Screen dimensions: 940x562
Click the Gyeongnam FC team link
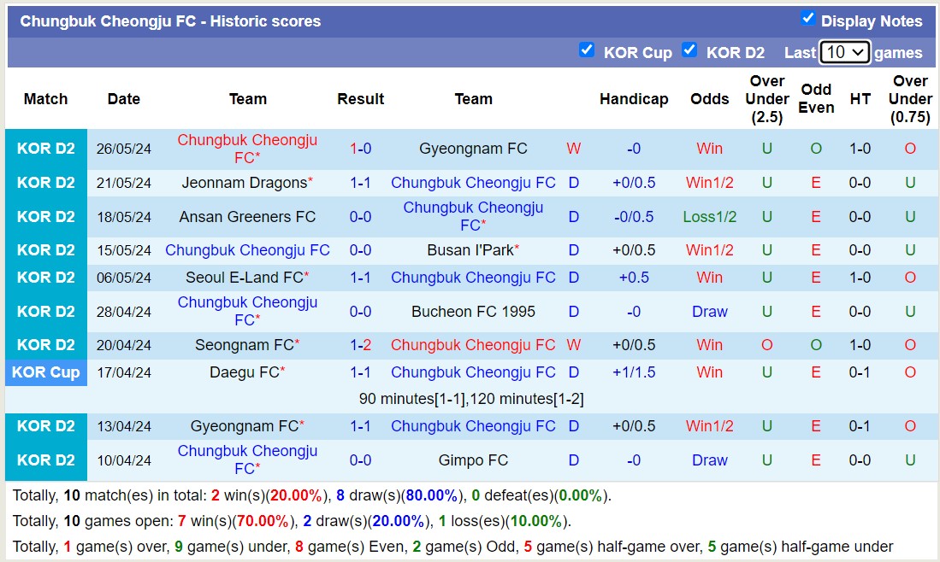[473, 148]
